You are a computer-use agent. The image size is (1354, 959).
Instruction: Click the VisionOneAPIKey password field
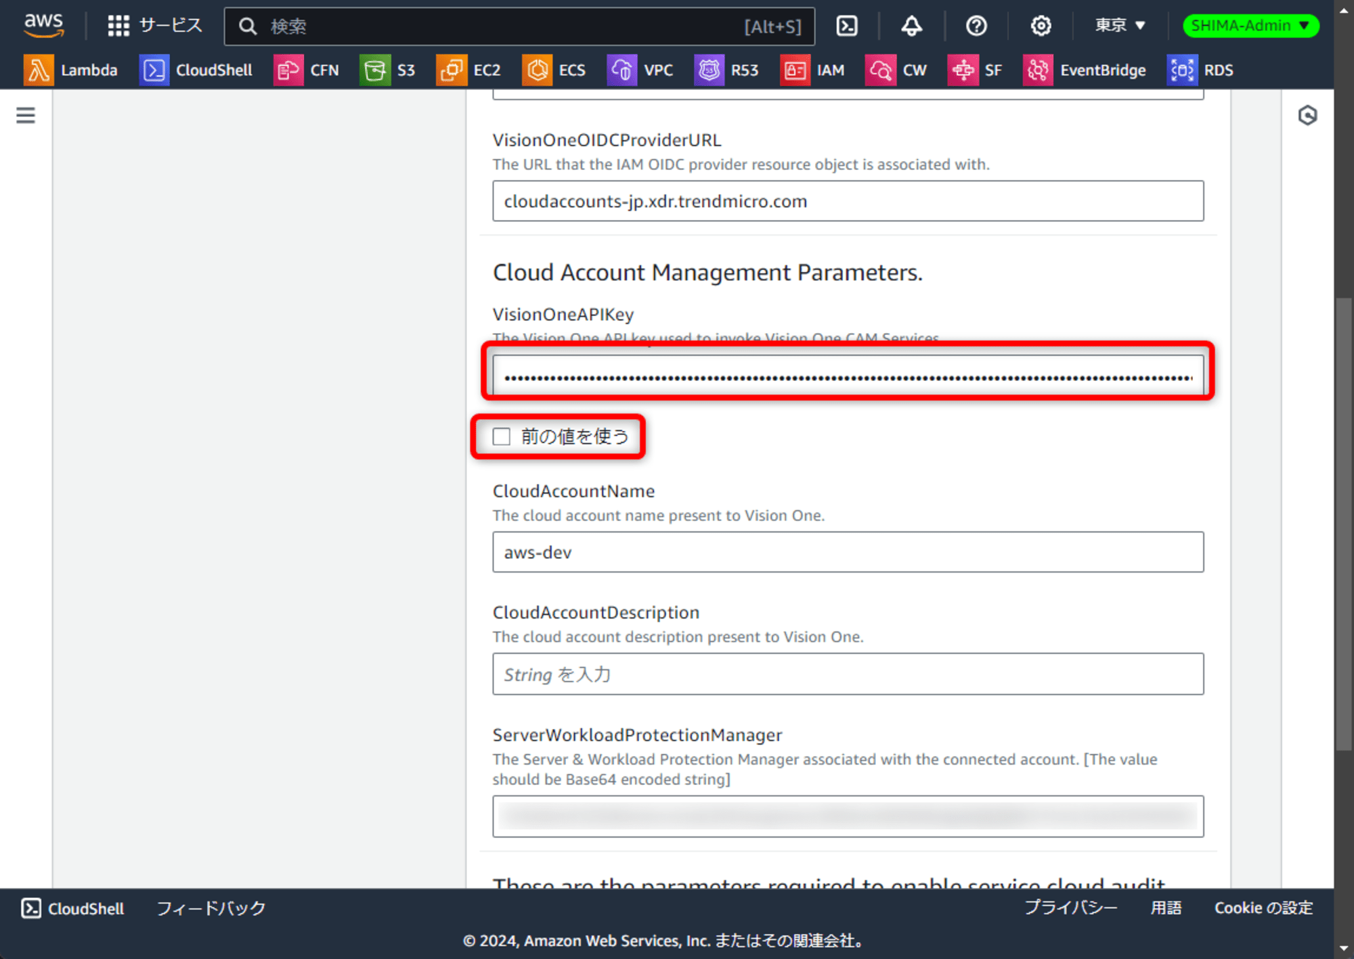tap(848, 376)
